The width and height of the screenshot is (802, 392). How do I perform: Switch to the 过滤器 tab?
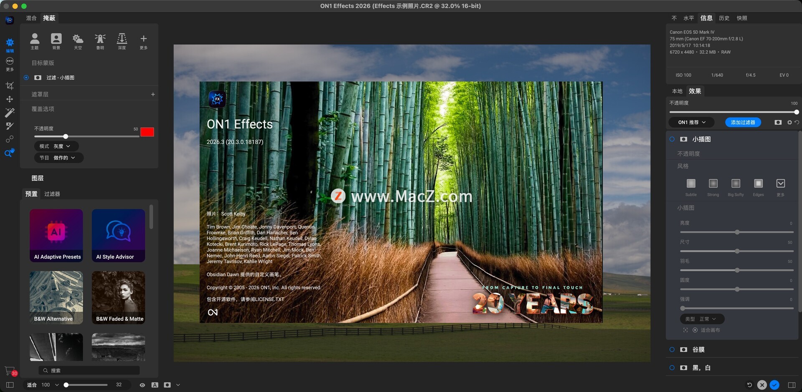[x=52, y=194]
